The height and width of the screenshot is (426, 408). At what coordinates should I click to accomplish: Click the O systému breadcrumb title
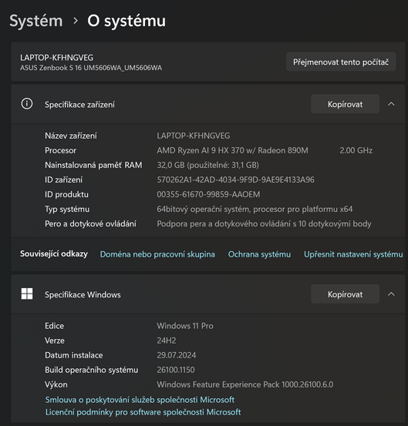(126, 21)
